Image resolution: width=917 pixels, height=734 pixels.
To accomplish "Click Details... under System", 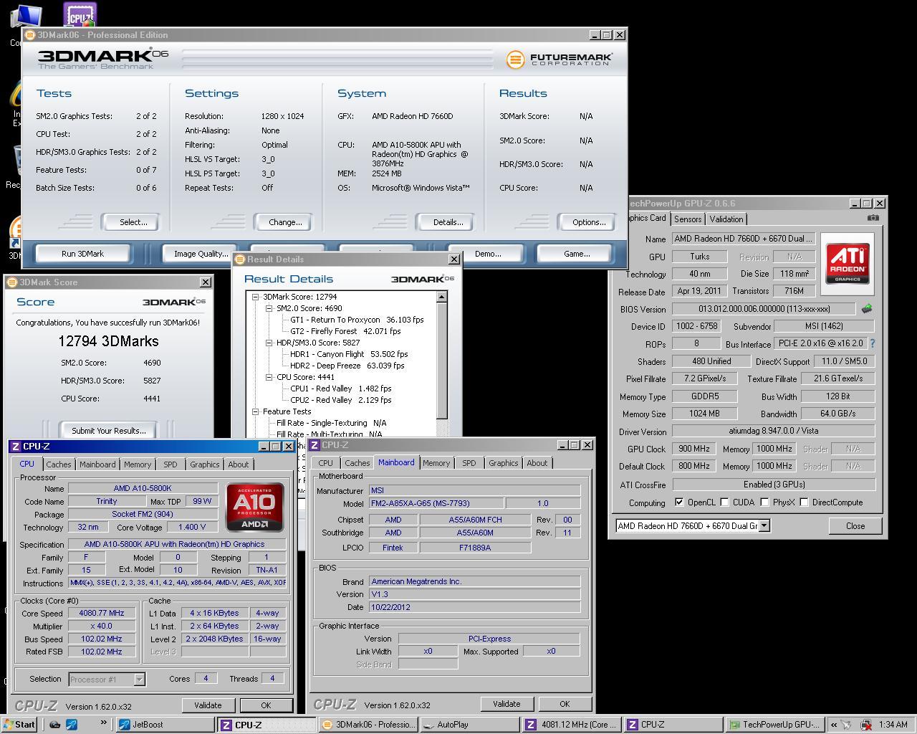I will (x=448, y=222).
